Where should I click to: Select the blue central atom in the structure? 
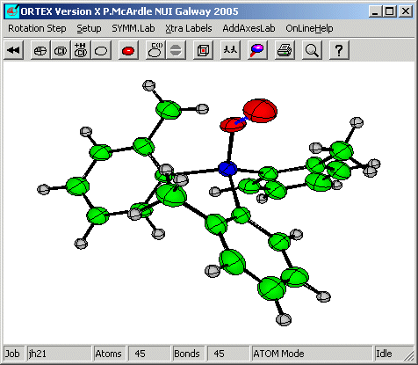(x=227, y=169)
